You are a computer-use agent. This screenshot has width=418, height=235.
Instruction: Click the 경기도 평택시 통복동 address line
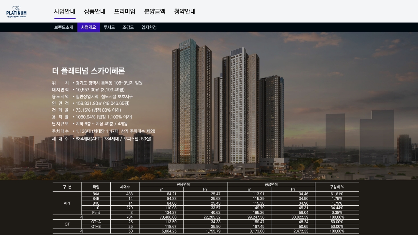click(x=109, y=83)
